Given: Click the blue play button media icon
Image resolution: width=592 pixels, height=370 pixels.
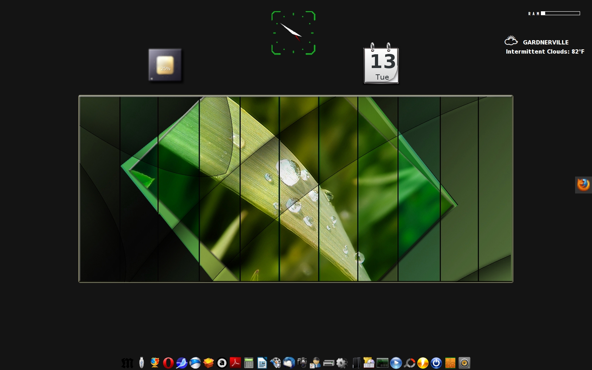Looking at the screenshot, I should [396, 363].
